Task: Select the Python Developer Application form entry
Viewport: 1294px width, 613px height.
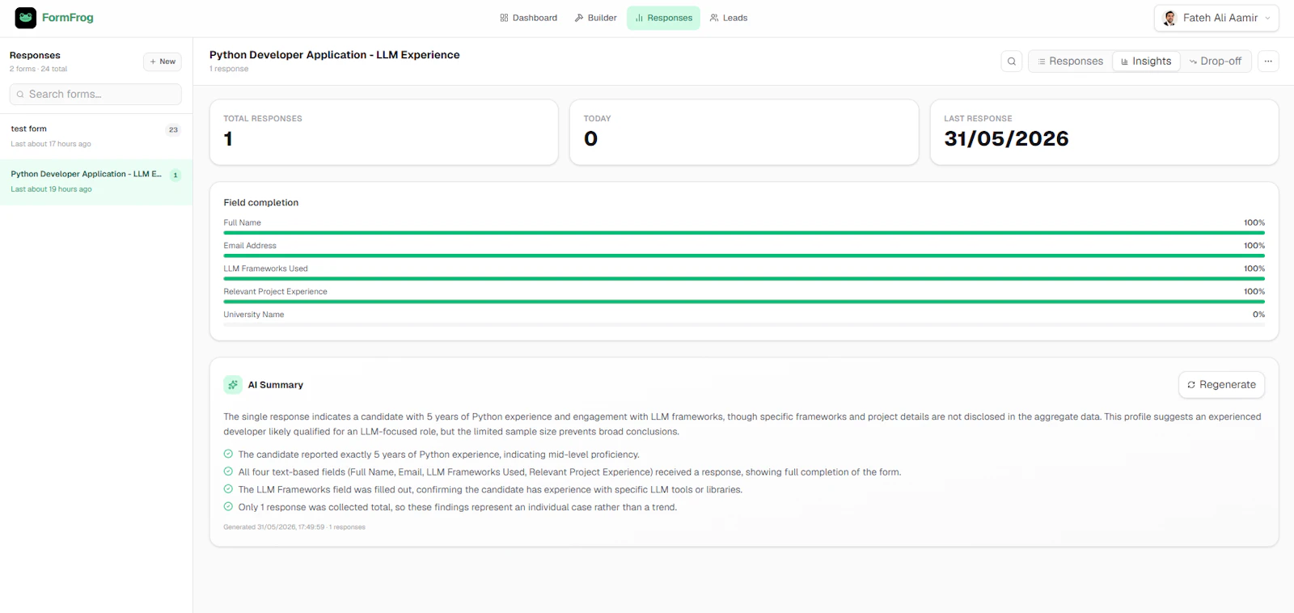Action: 96,181
